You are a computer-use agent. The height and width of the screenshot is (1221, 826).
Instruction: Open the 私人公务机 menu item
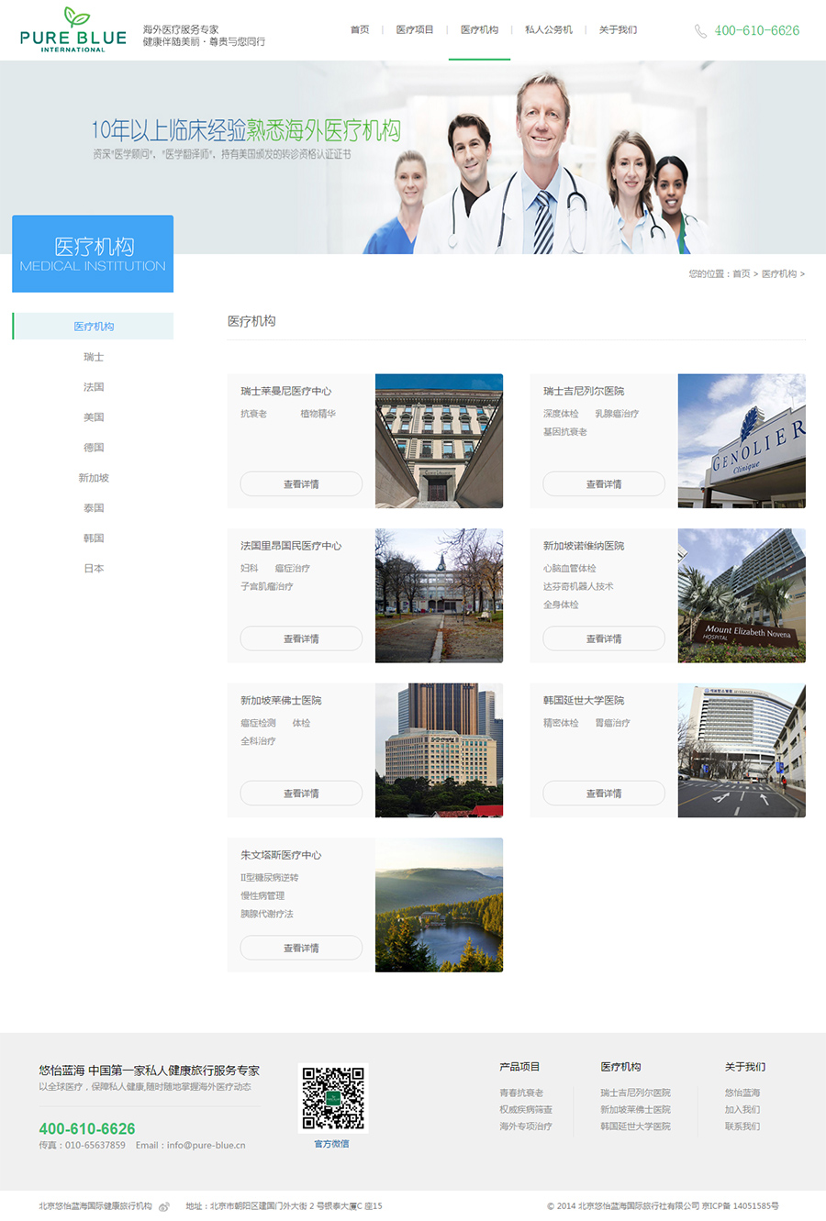[549, 29]
